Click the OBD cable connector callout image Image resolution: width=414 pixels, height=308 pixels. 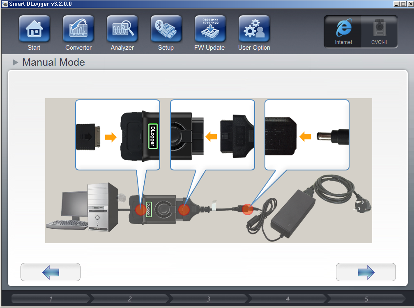(213, 135)
